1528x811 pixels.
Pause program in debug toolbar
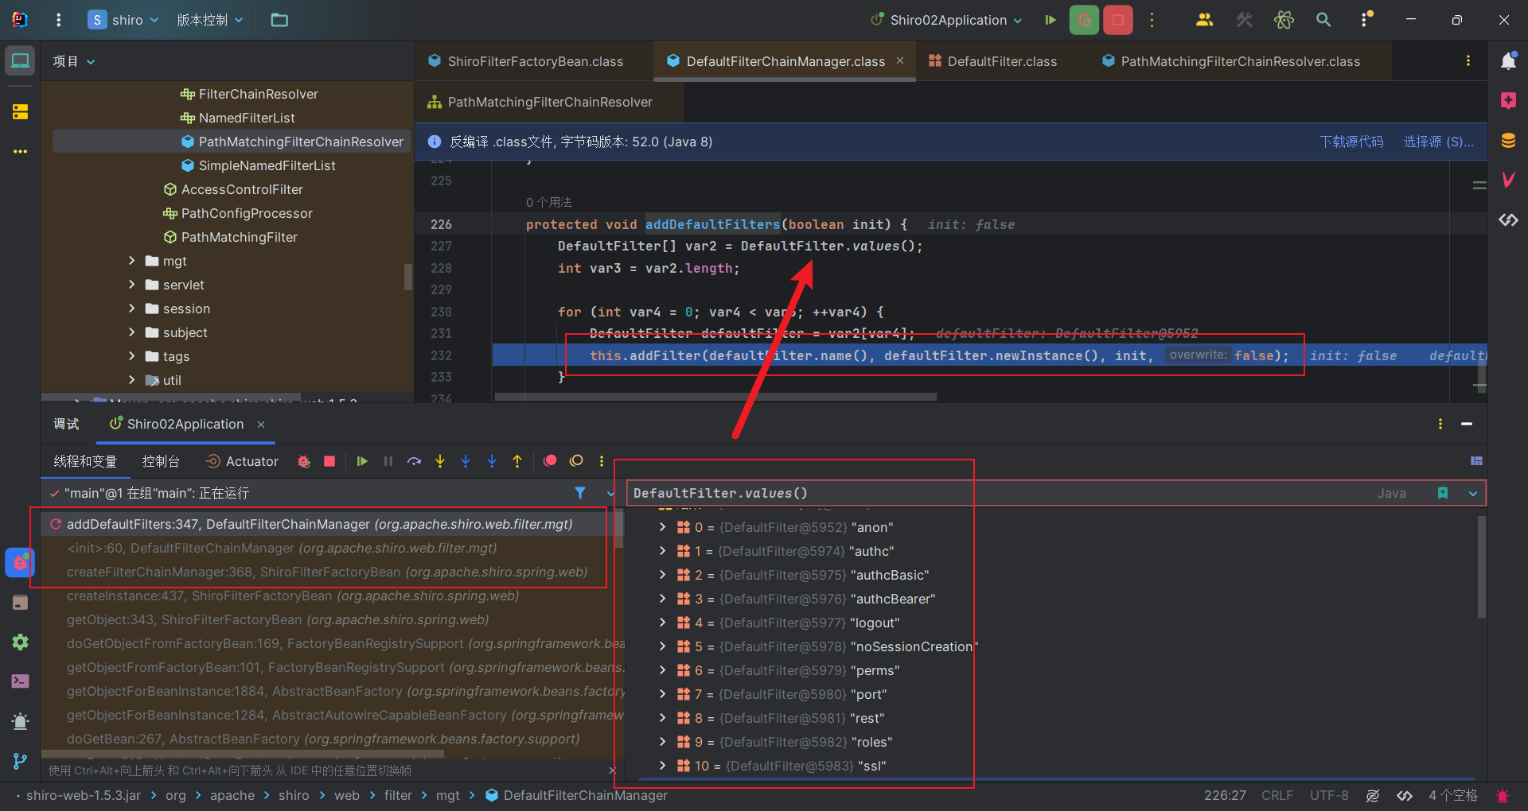coord(388,461)
